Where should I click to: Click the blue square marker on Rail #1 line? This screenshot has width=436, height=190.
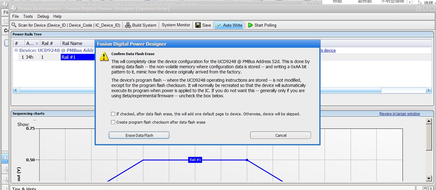point(247,160)
